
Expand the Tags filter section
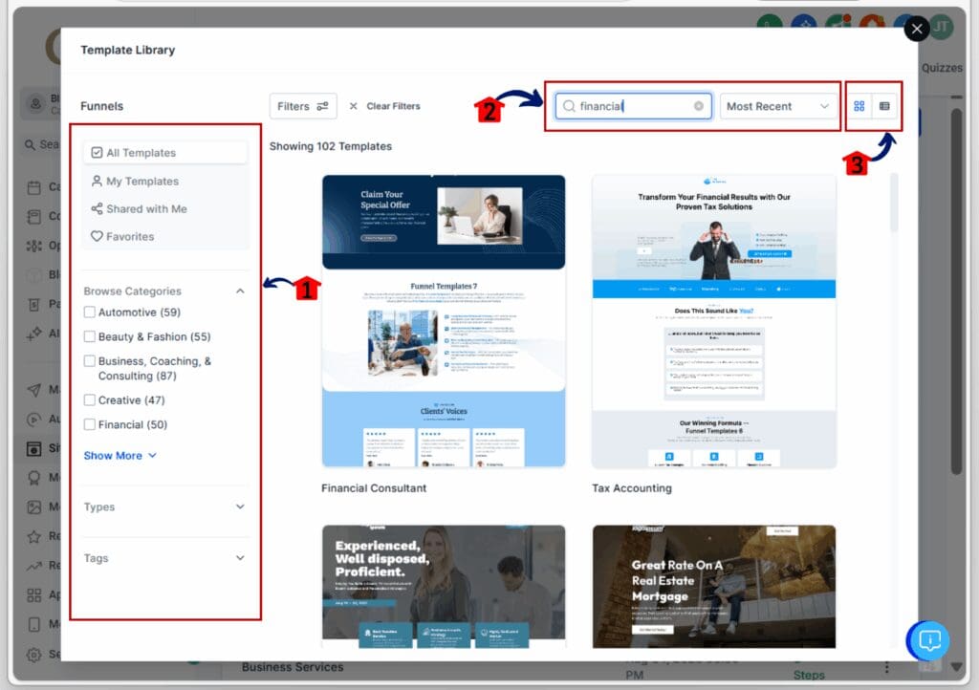point(240,558)
